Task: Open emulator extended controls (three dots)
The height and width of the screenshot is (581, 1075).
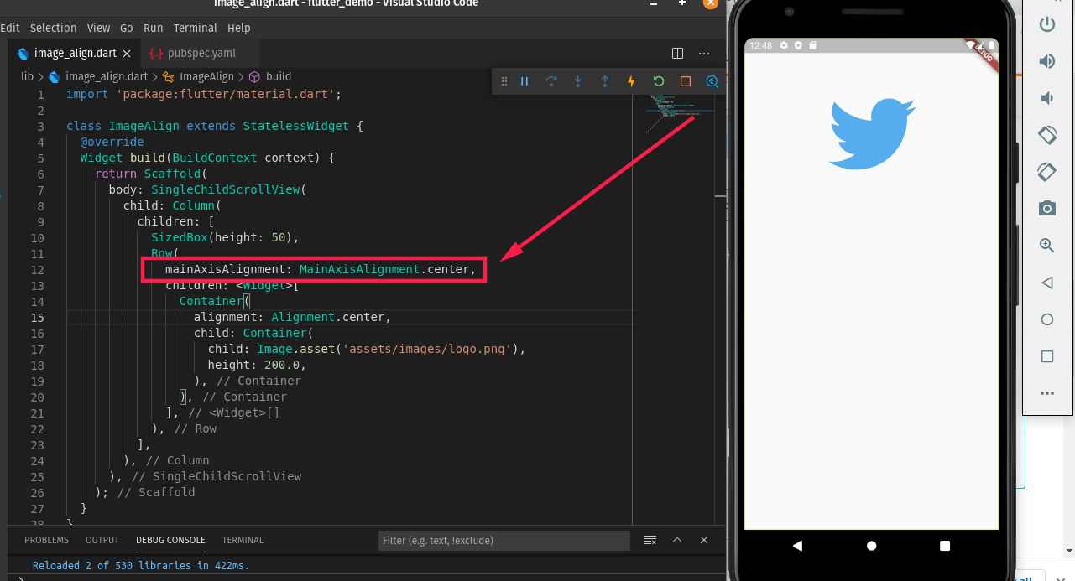Action: (x=1047, y=393)
